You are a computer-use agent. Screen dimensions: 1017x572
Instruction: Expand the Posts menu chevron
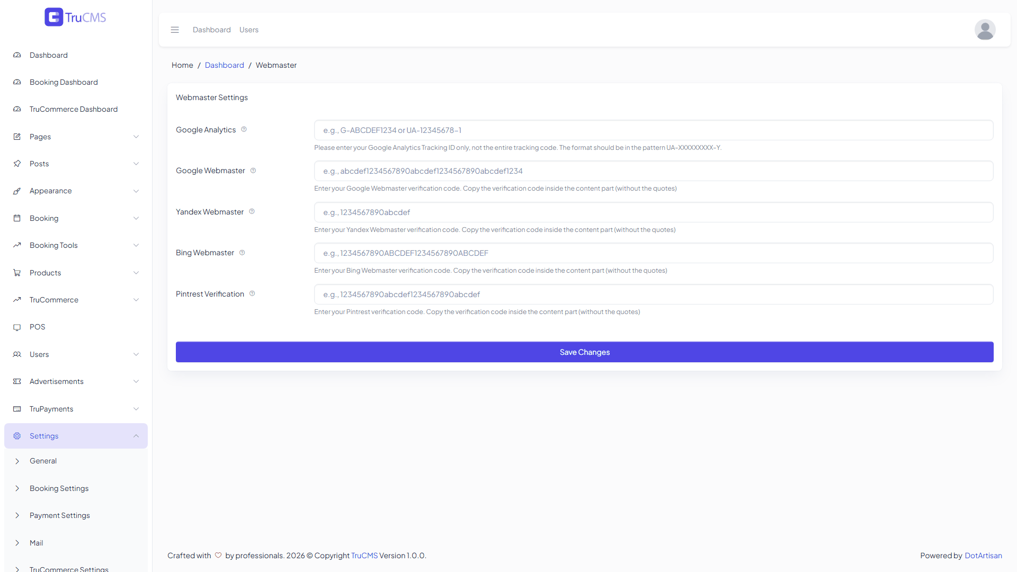tap(136, 164)
